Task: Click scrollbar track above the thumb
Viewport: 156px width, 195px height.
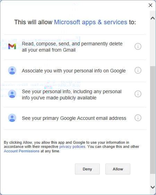Action: [153, 44]
